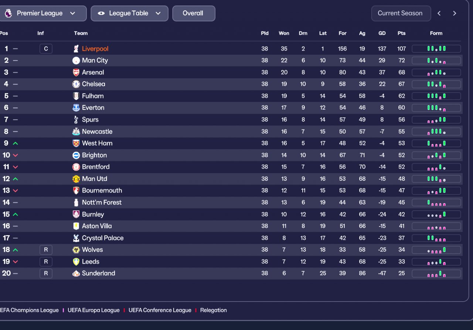Click the Chelsea club badge
473x330 pixels.
[x=76, y=84]
